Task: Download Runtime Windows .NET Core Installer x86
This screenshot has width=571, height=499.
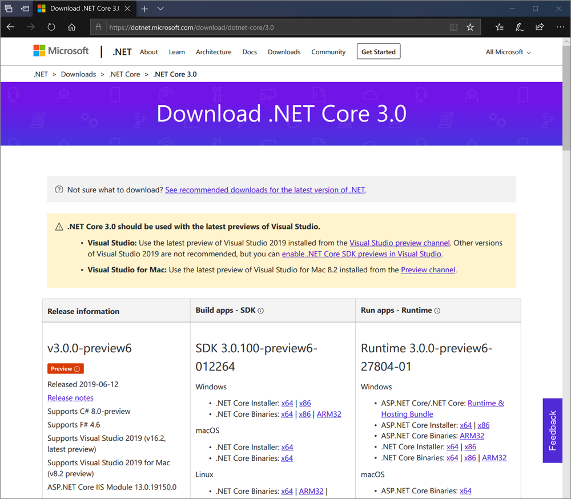Action: (x=471, y=447)
